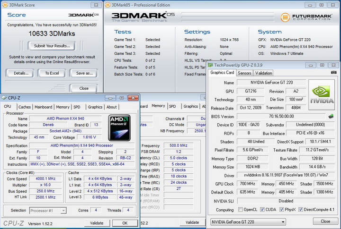Open the SPD tab in front CPU-Z window

[77, 107]
